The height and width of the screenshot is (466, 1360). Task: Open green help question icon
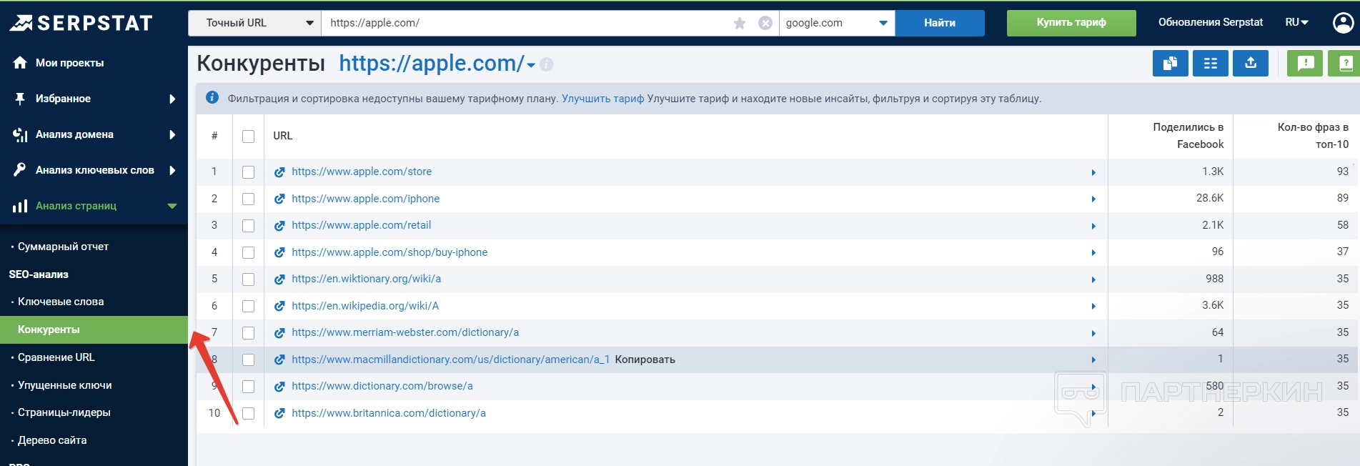click(x=1344, y=64)
